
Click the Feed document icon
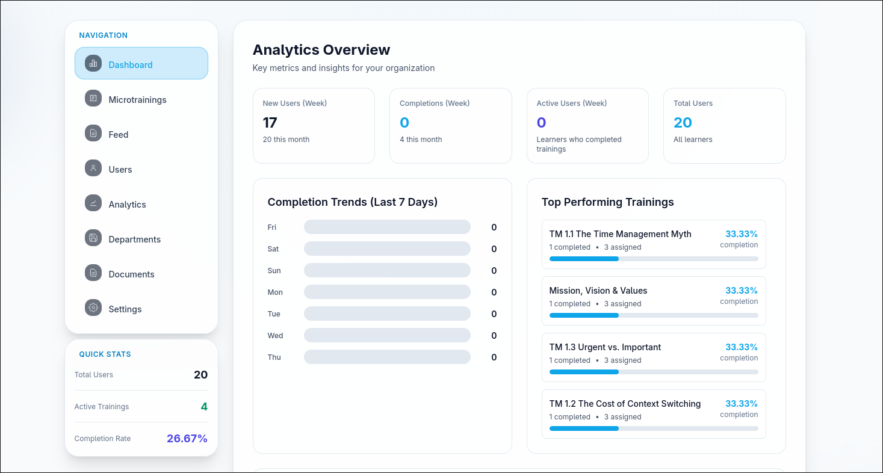pyautogui.click(x=93, y=133)
